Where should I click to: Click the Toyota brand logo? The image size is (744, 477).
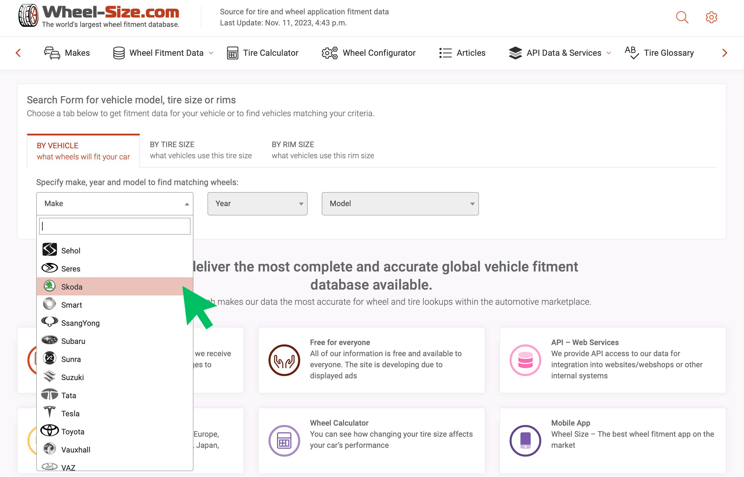(x=50, y=431)
